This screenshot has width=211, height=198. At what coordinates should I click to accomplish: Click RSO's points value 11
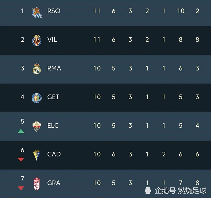tap(97, 11)
